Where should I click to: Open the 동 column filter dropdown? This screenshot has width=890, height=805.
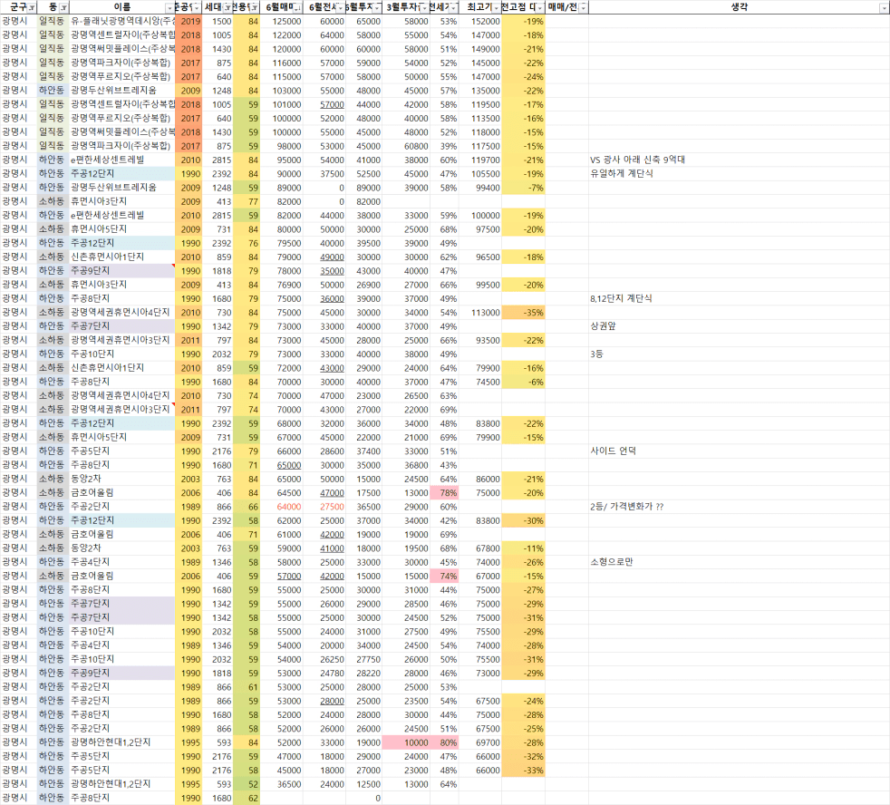click(63, 8)
